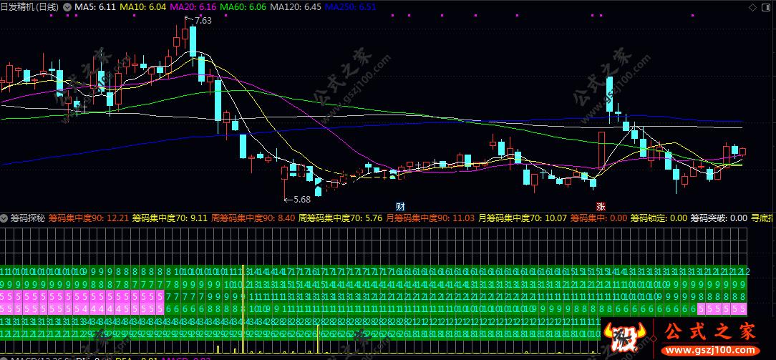This screenshot has width=776, height=360.
Task: Click the 涨 marker below the chart
Action: (x=601, y=206)
